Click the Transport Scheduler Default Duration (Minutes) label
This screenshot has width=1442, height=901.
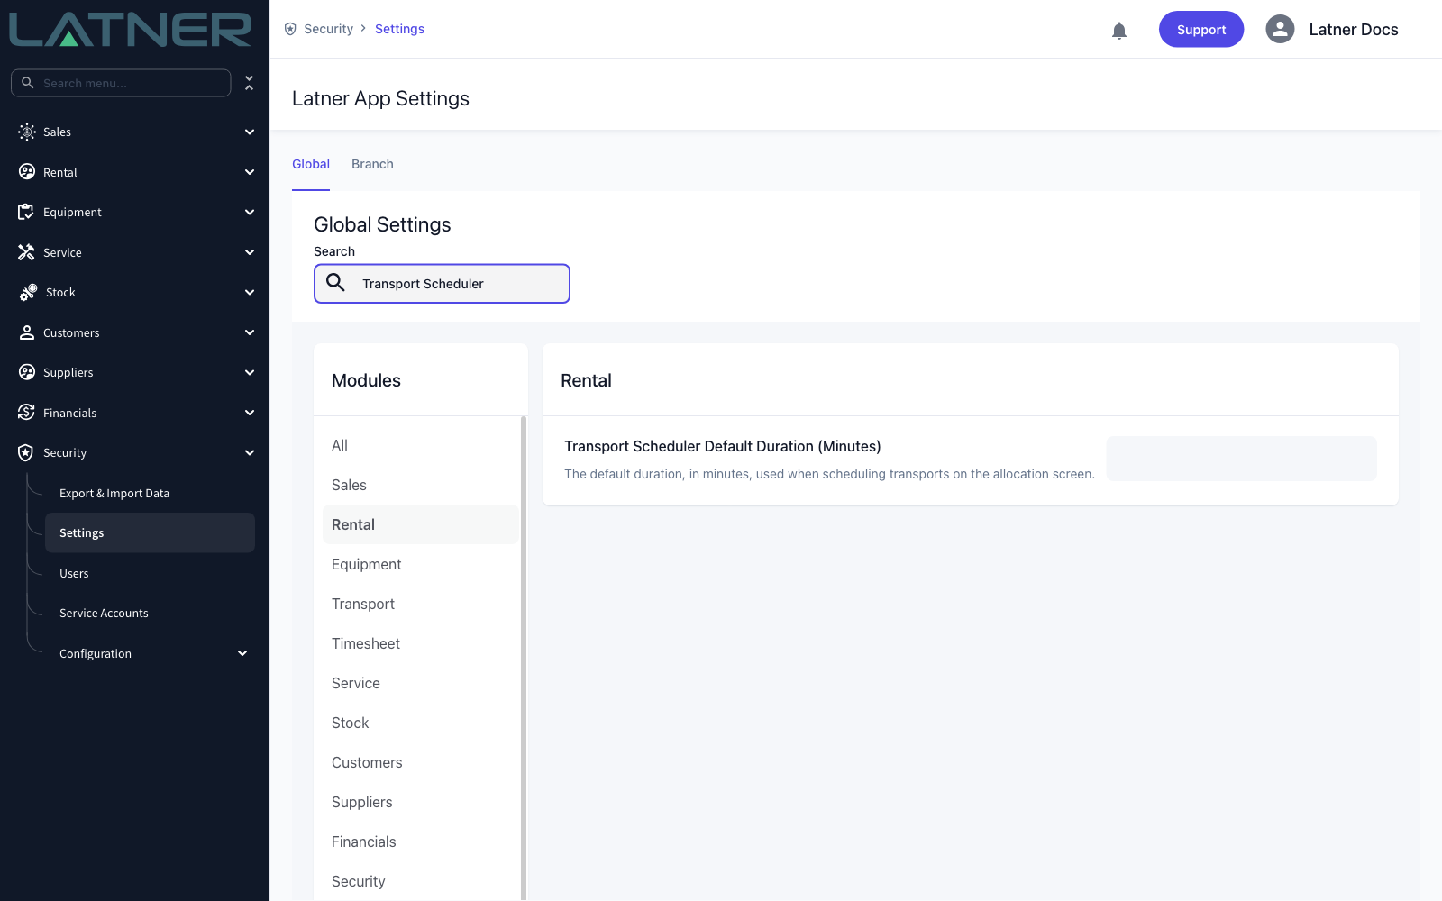722,446
